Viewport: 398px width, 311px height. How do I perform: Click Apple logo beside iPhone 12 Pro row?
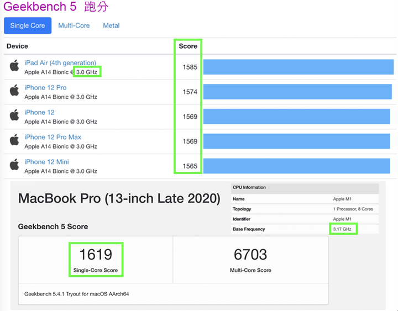14,90
